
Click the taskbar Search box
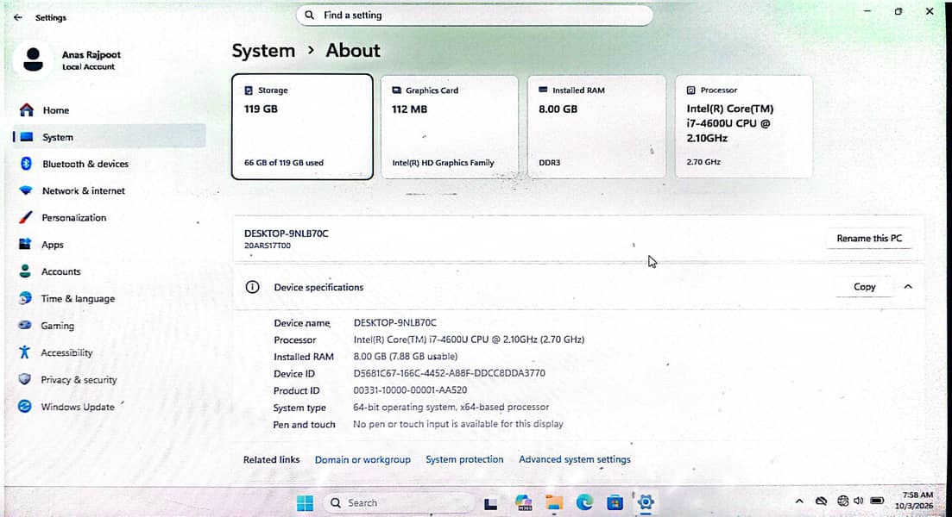pos(399,502)
